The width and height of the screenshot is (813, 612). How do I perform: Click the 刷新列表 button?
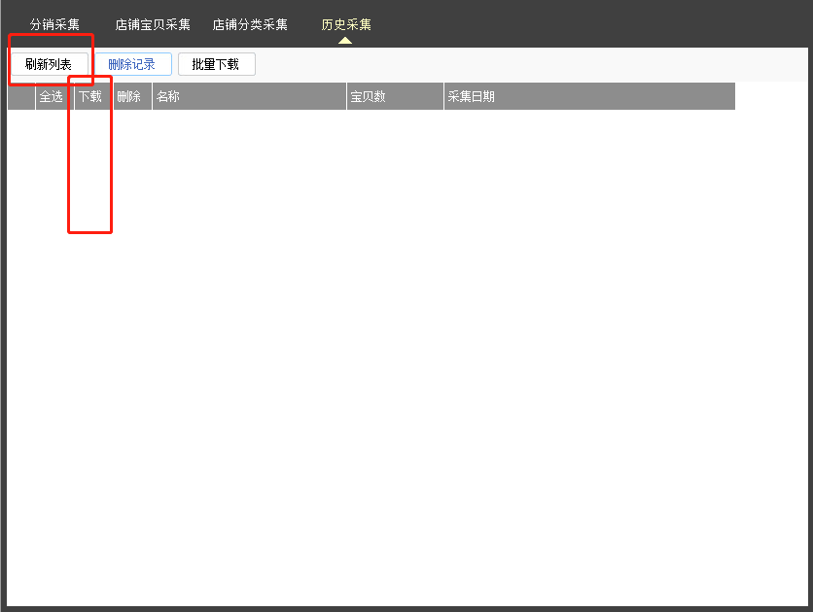tap(50, 64)
